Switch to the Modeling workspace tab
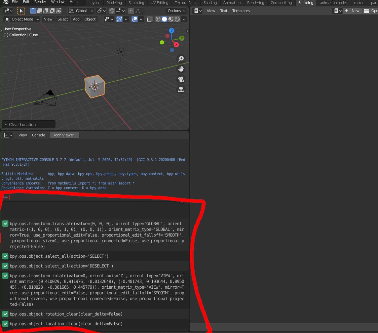378x333 pixels. (x=114, y=3)
